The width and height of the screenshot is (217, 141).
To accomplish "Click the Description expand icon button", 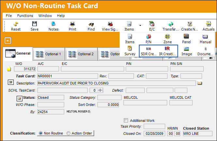I will pos(11,83).
